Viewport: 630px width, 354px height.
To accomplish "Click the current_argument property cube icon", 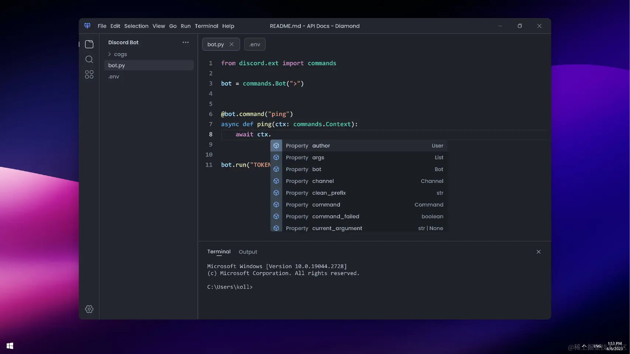I will [276, 228].
